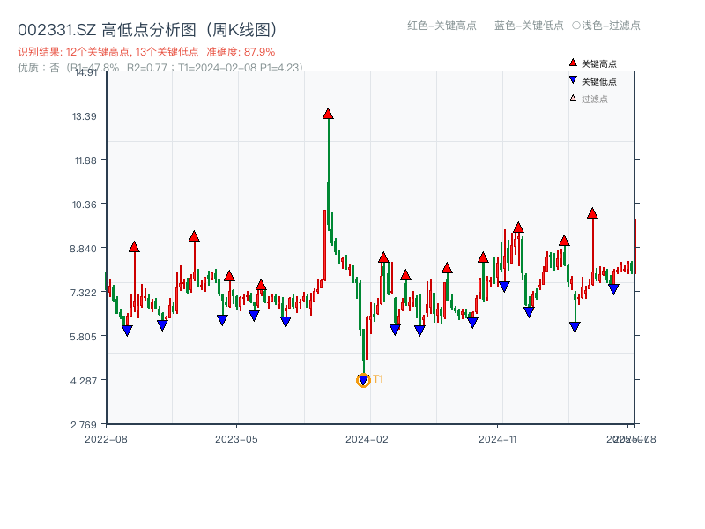Click the 11.88 y-axis label
Screen dimensions: 705x529
tap(85, 160)
